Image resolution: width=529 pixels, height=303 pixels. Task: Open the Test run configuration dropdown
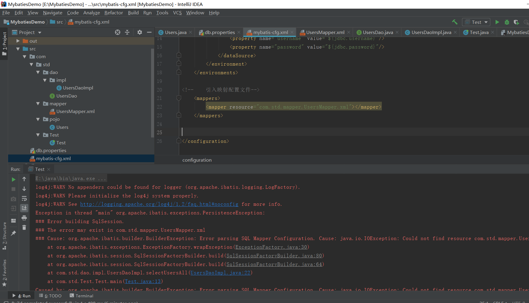pyautogui.click(x=476, y=22)
